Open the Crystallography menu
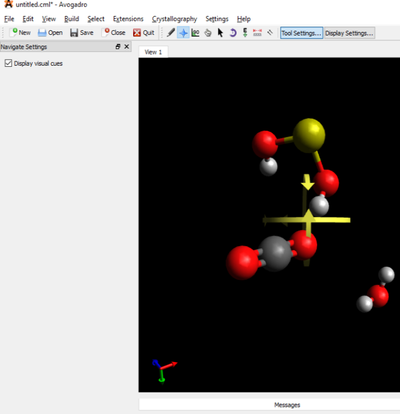The width and height of the screenshot is (400, 414). 174,19
